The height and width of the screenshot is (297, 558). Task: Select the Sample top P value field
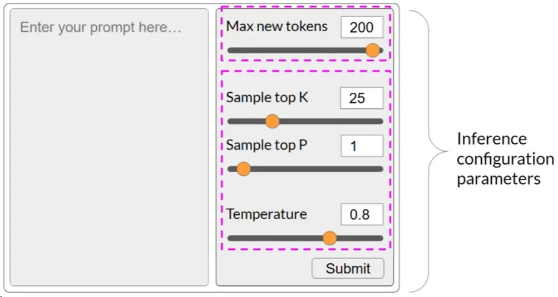[362, 146]
